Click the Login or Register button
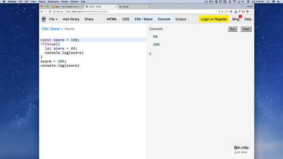This screenshot has width=283, height=159. point(214,19)
